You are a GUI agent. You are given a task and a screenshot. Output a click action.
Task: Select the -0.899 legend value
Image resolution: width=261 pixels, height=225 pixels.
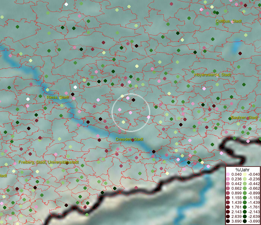pyautogui.click(x=254, y=193)
